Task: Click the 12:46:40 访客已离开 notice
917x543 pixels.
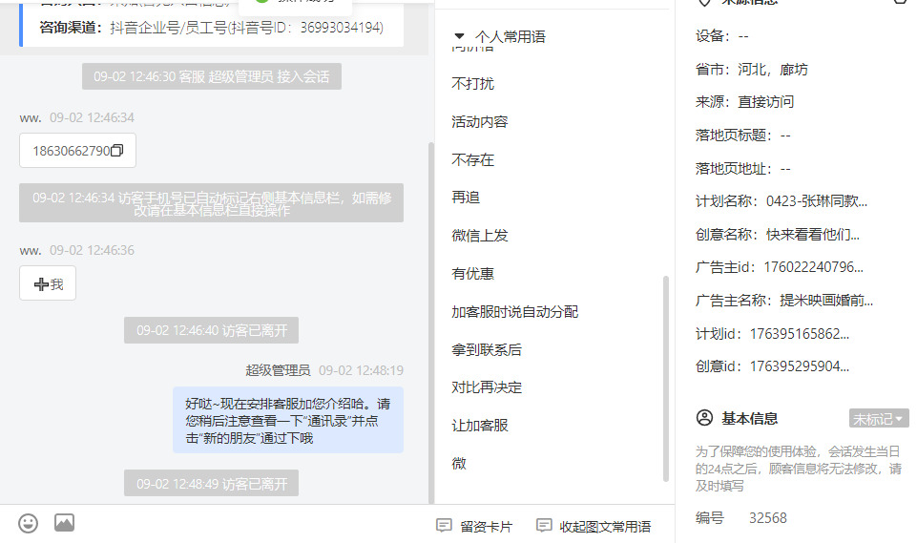Action: pyautogui.click(x=211, y=330)
